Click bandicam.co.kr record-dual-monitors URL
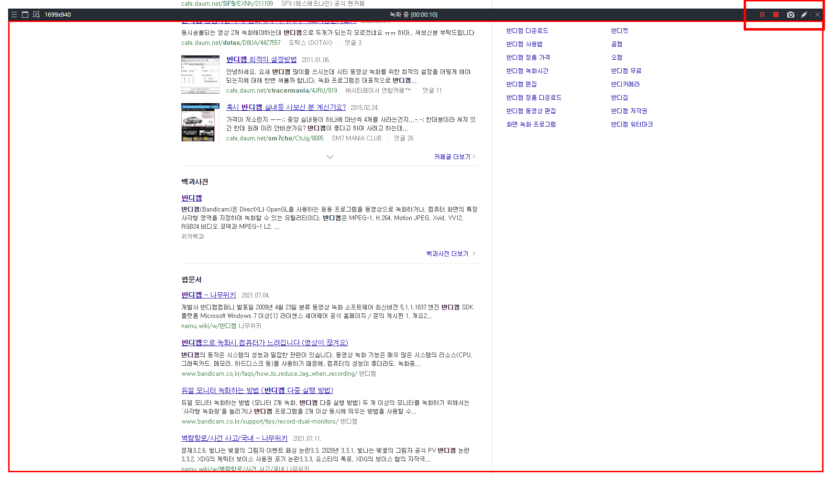This screenshot has width=835, height=478. click(260, 422)
